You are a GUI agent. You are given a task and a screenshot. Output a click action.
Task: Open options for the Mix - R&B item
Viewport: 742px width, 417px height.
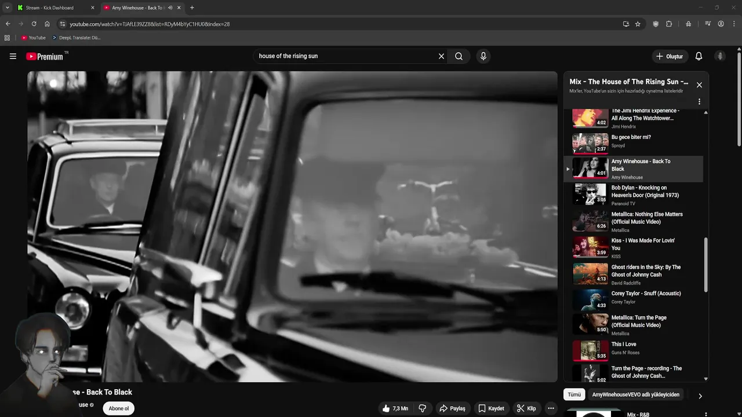[705, 415]
